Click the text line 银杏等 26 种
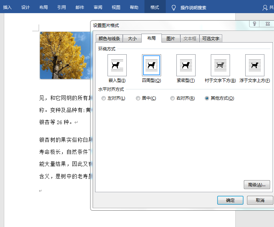The width and height of the screenshot is (274, 227). pyautogui.click(x=56, y=122)
